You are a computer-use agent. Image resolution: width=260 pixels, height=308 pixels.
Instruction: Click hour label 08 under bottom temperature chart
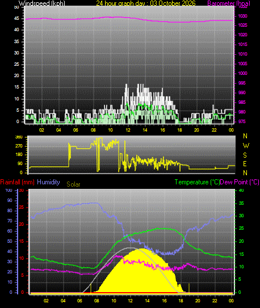(97, 301)
